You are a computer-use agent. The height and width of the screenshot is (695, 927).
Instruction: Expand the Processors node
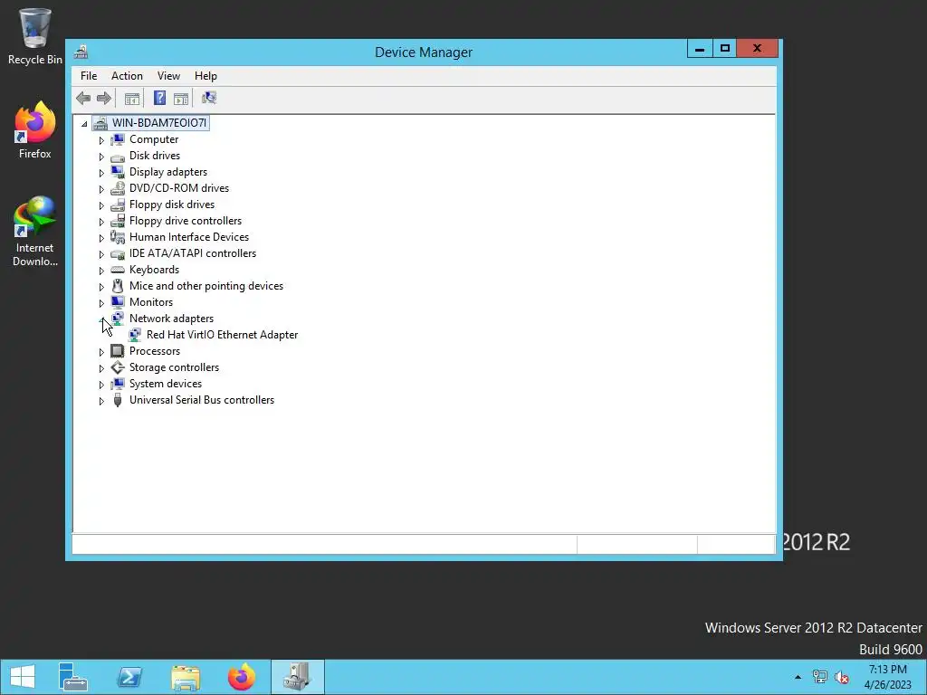pos(101,352)
